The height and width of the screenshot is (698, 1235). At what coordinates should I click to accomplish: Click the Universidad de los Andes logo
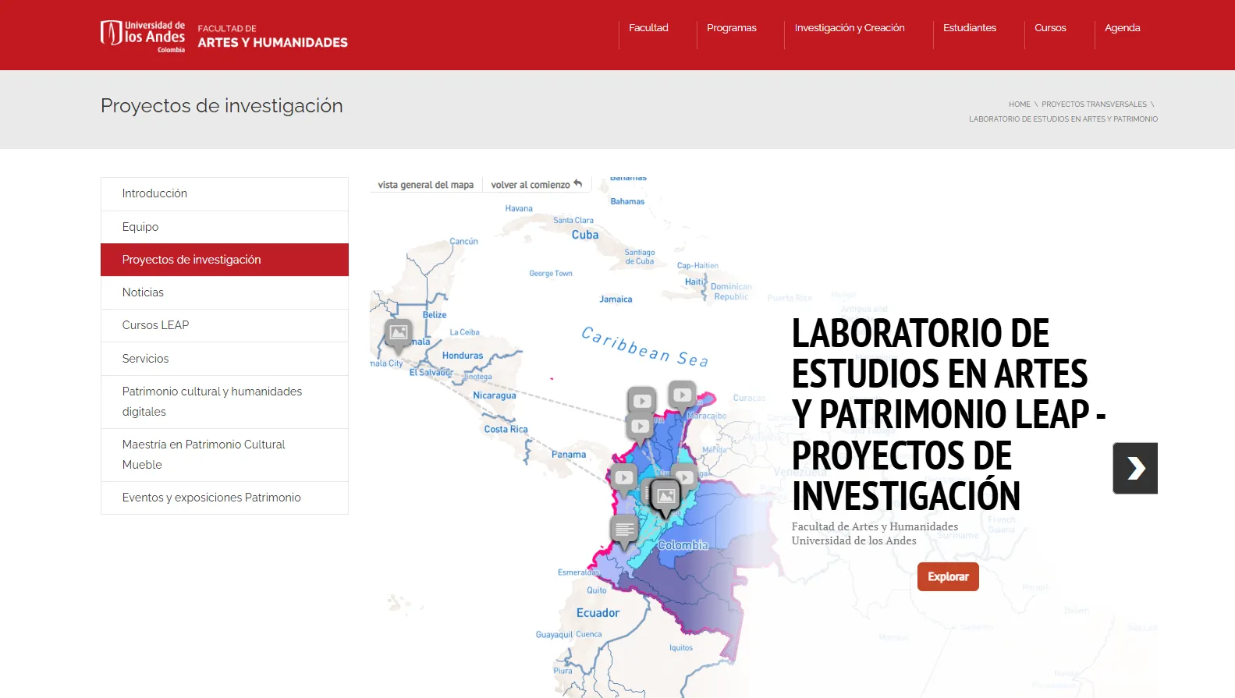point(143,36)
